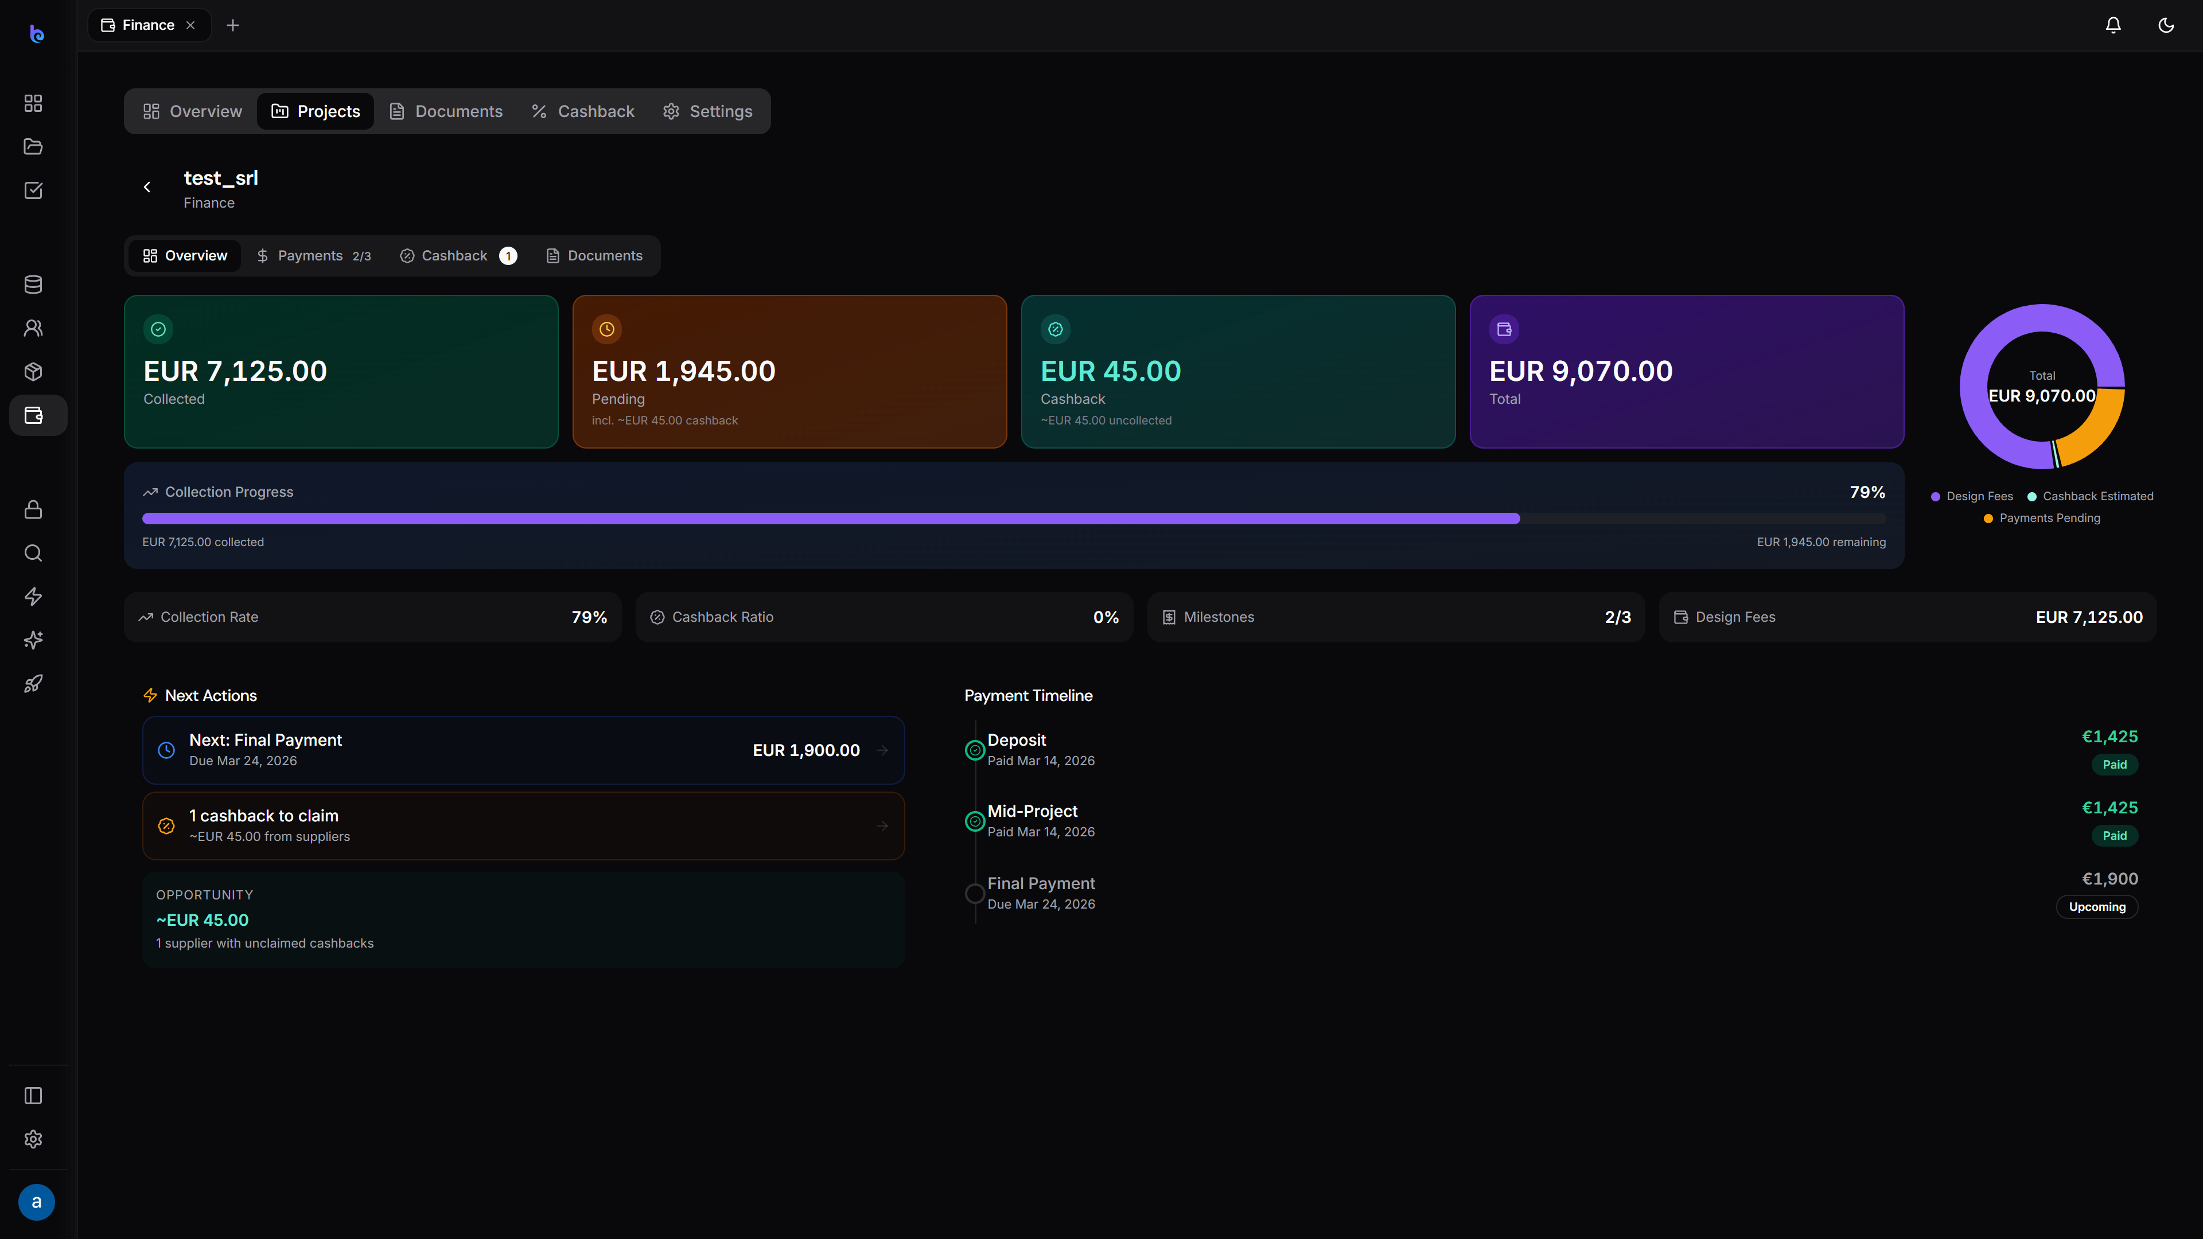Open the search magnifier icon in sidebar
This screenshot has width=2203, height=1239.
[x=33, y=553]
